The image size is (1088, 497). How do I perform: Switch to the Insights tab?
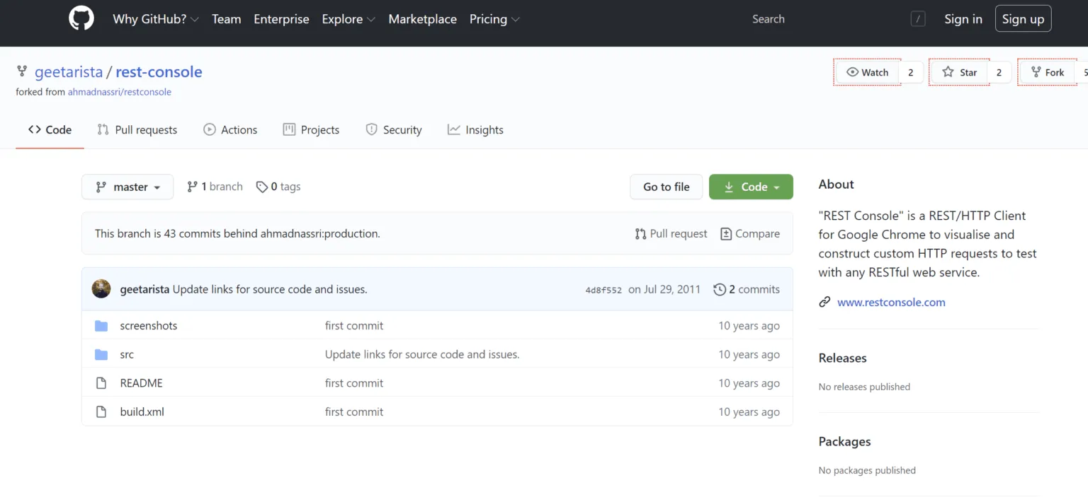[x=475, y=130]
